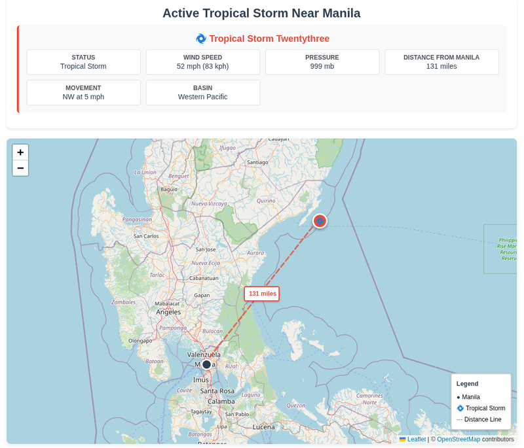Viewport: 524px width, 448px height.
Task: Click the 131 miles distance label on the map
Action: click(x=262, y=294)
